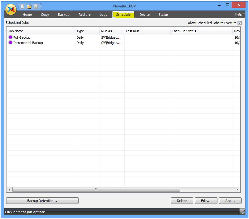Click the horizontal scrollbar thumb

click(x=96, y=190)
